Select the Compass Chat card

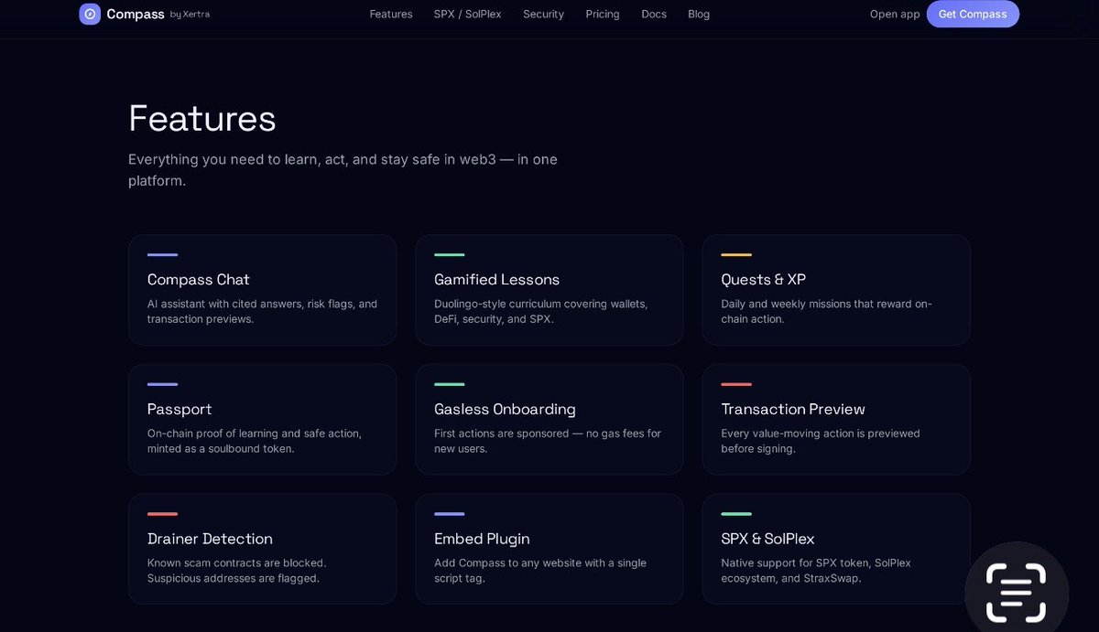[x=262, y=290]
